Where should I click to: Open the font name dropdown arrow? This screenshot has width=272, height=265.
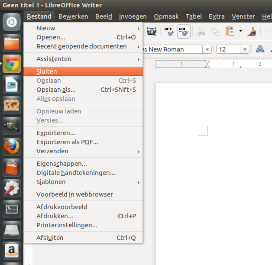point(207,49)
